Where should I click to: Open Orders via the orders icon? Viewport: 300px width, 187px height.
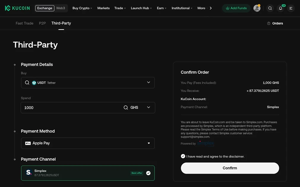tap(275, 23)
